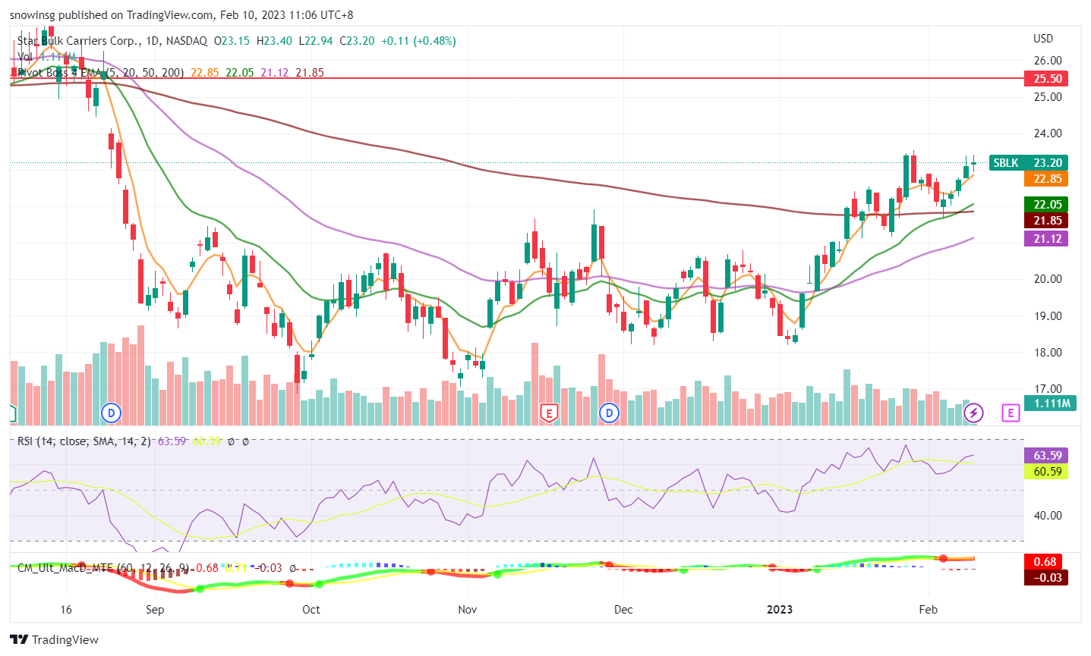
Task: Click the blue dividend D marker before December
Action: coord(609,413)
